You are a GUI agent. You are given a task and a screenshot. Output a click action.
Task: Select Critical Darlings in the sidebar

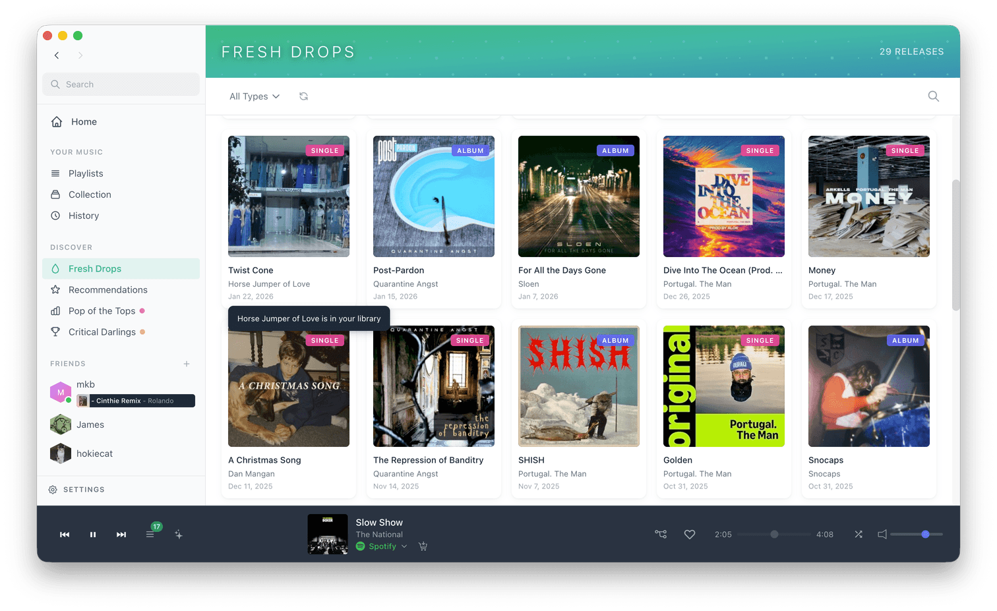(102, 332)
